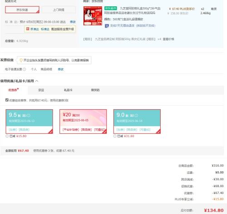Screen dimensions: 227x214
Task: Choose 上门自提 pickup option
Action: [x=59, y=10]
